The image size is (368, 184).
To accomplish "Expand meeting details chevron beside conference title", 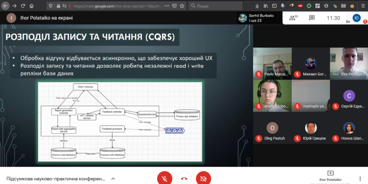I will tap(112, 179).
